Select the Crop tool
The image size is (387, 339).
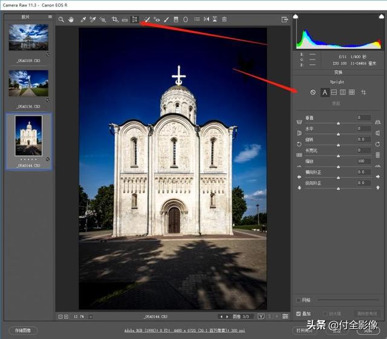114,19
